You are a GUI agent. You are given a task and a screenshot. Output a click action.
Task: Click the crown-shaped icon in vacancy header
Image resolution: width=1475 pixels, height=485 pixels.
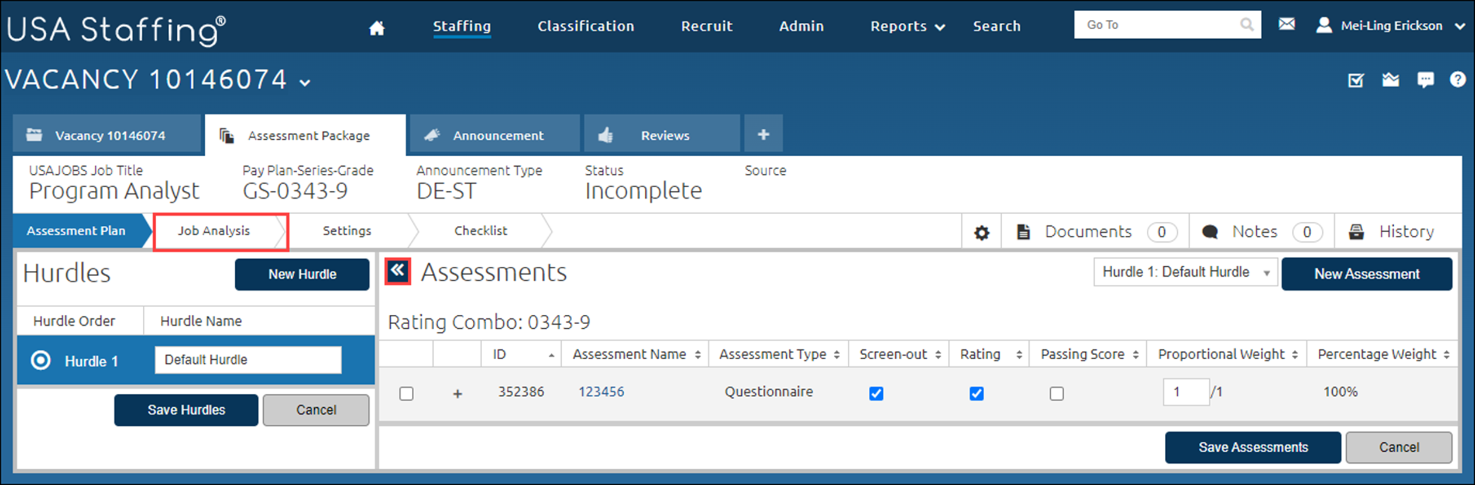[x=1390, y=80]
